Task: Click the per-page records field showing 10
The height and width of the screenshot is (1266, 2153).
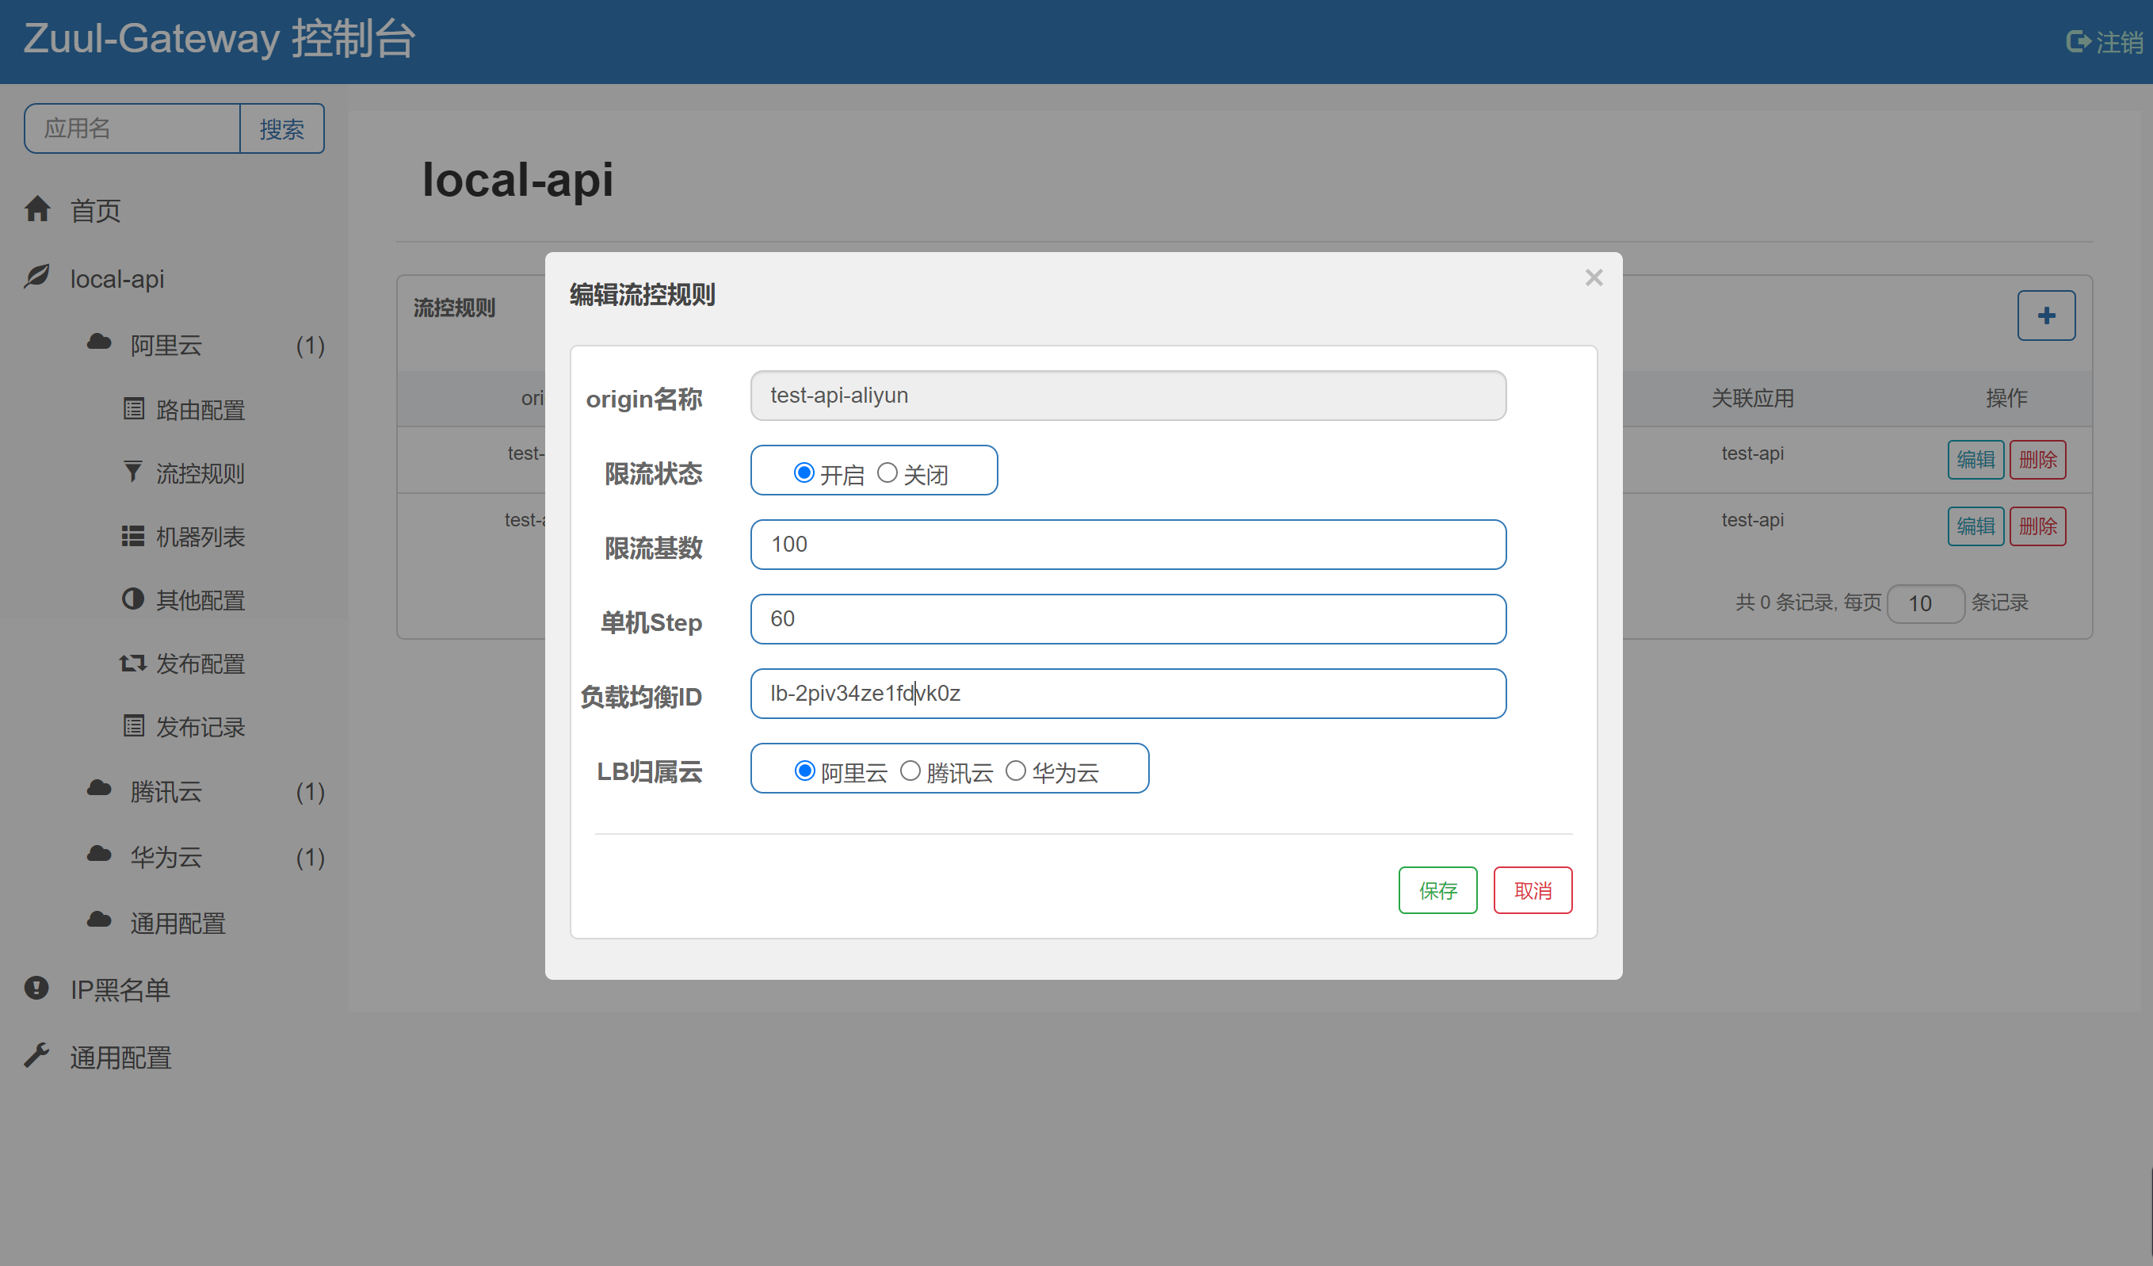Action: 1925,602
